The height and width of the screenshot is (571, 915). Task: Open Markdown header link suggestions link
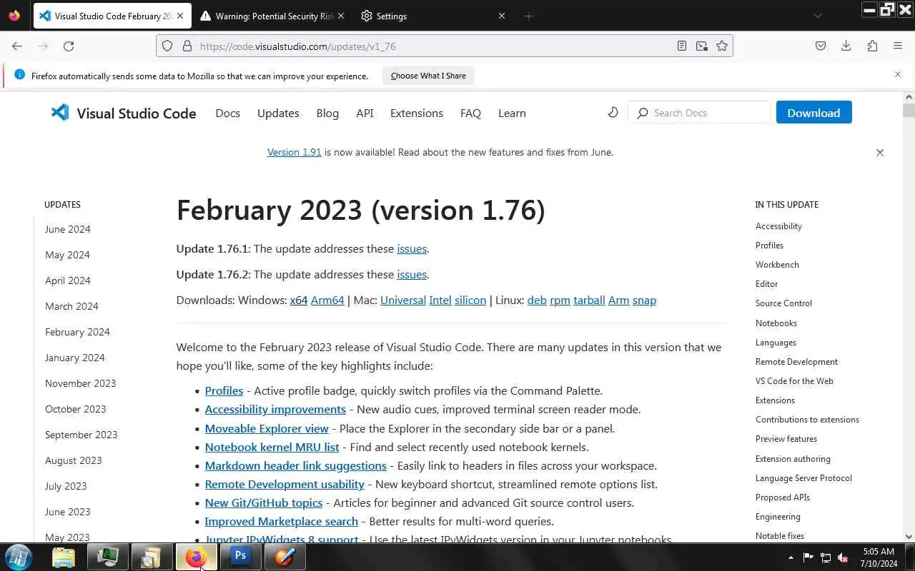pyautogui.click(x=295, y=465)
